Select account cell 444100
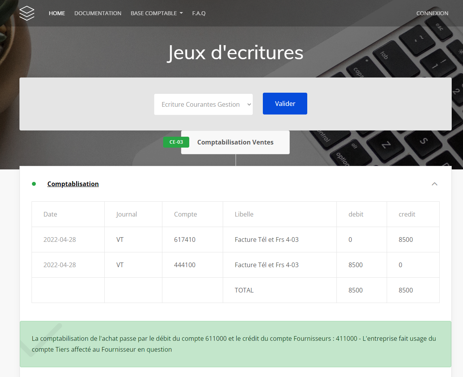The width and height of the screenshot is (463, 377). pyautogui.click(x=185, y=265)
